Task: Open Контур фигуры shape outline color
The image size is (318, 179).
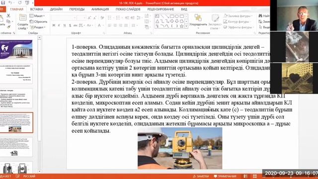Action: pos(237,21)
